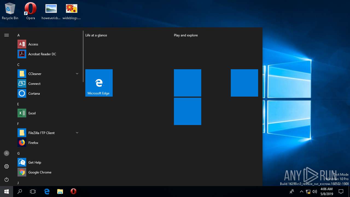Launch Excel from the Start menu
350x197 pixels.
pos(48,113)
